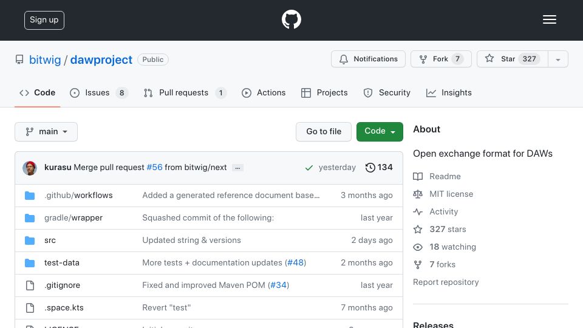Click the Readme book icon
The image size is (583, 328).
[418, 176]
